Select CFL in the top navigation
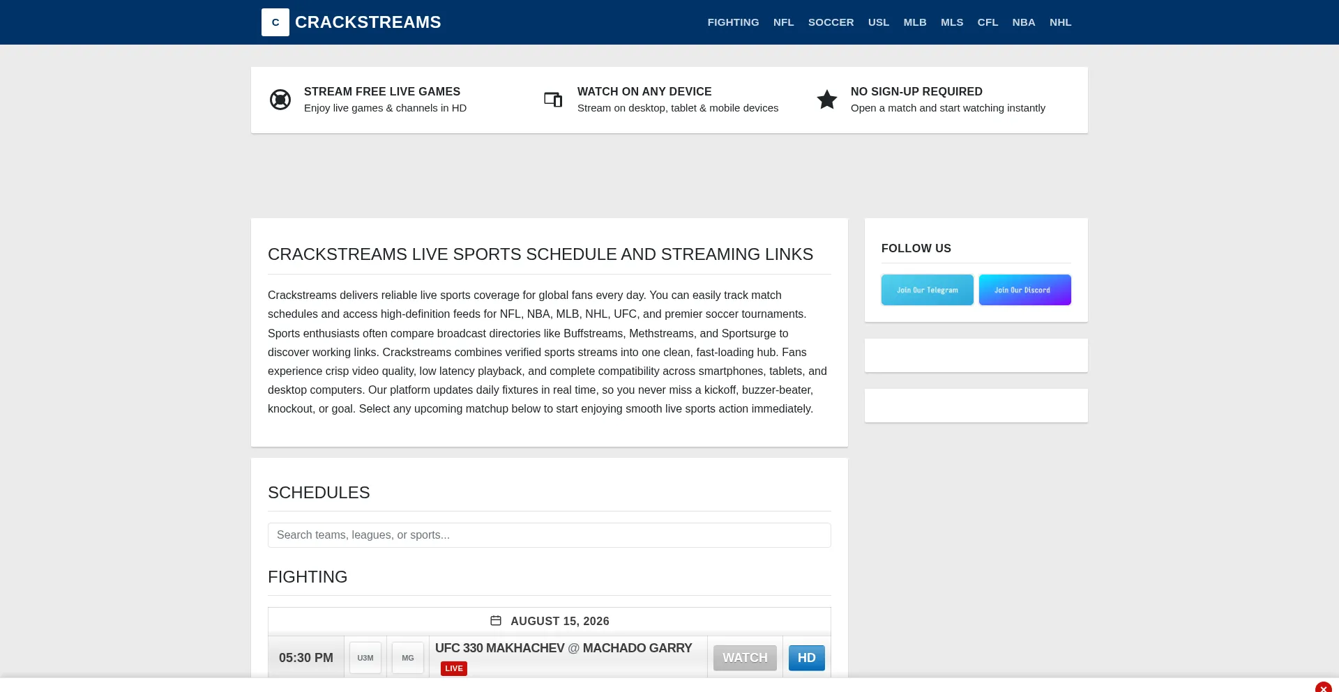1339x692 pixels. click(x=988, y=22)
